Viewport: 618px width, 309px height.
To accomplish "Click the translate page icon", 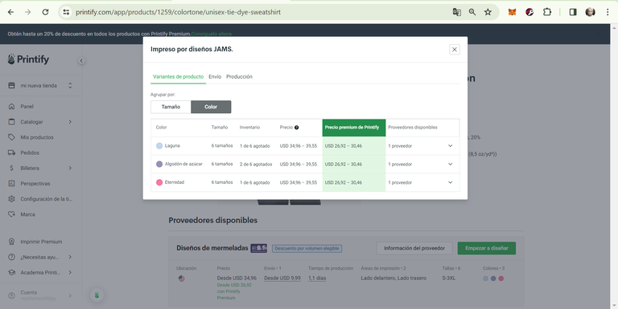I will pyautogui.click(x=456, y=12).
